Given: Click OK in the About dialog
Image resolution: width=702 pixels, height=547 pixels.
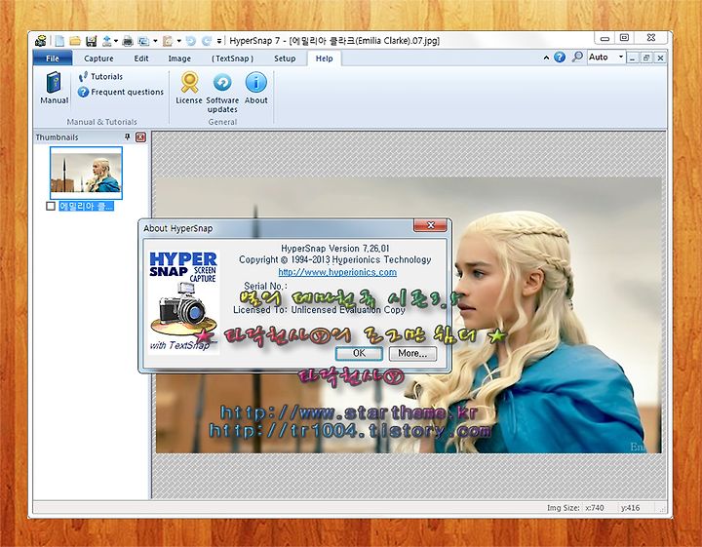Looking at the screenshot, I should point(359,353).
